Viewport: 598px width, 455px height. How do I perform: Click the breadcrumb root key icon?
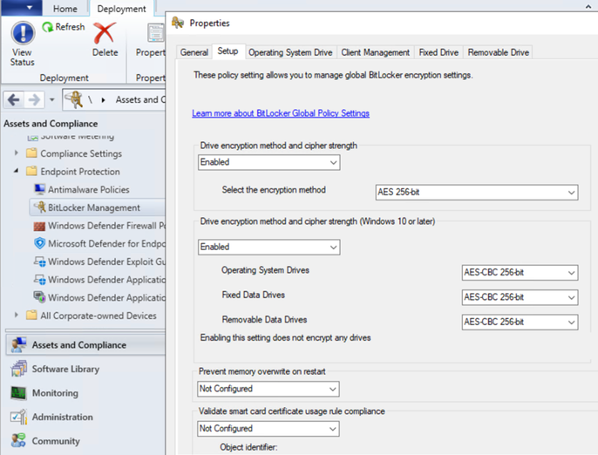point(74,99)
